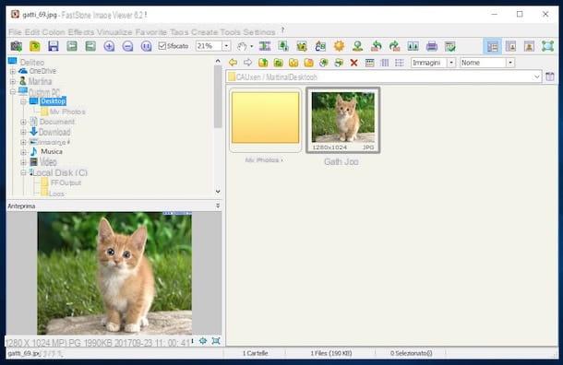Click the rotate left icon
Viewport: 563px width, 365px height.
point(376,46)
